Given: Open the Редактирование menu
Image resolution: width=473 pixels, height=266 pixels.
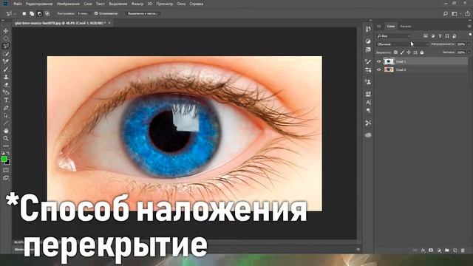Looking at the screenshot, I should click(x=39, y=4).
